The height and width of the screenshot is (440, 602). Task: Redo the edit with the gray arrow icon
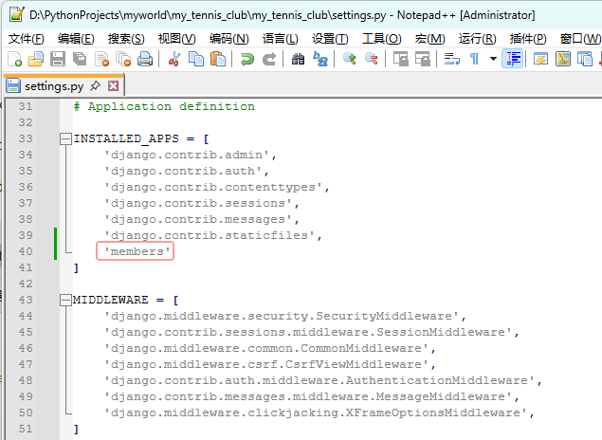[269, 60]
